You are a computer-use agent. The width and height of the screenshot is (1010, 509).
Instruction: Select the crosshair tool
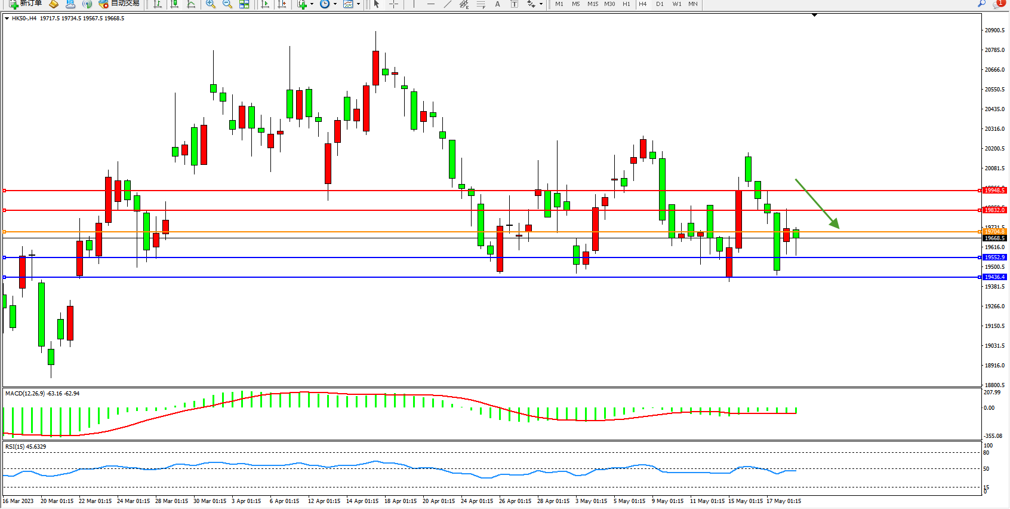(x=394, y=4)
